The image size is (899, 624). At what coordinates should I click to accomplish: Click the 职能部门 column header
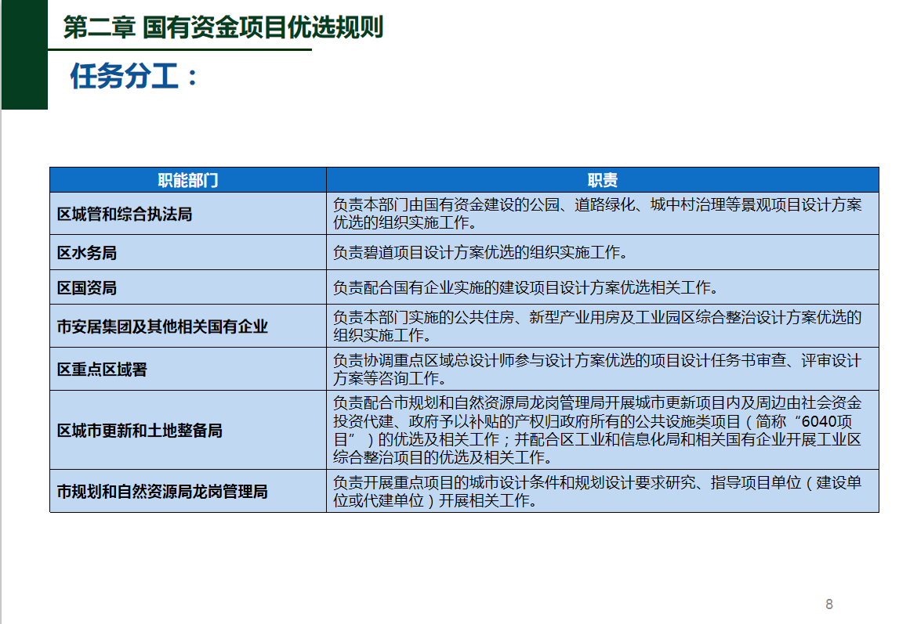[x=187, y=180]
